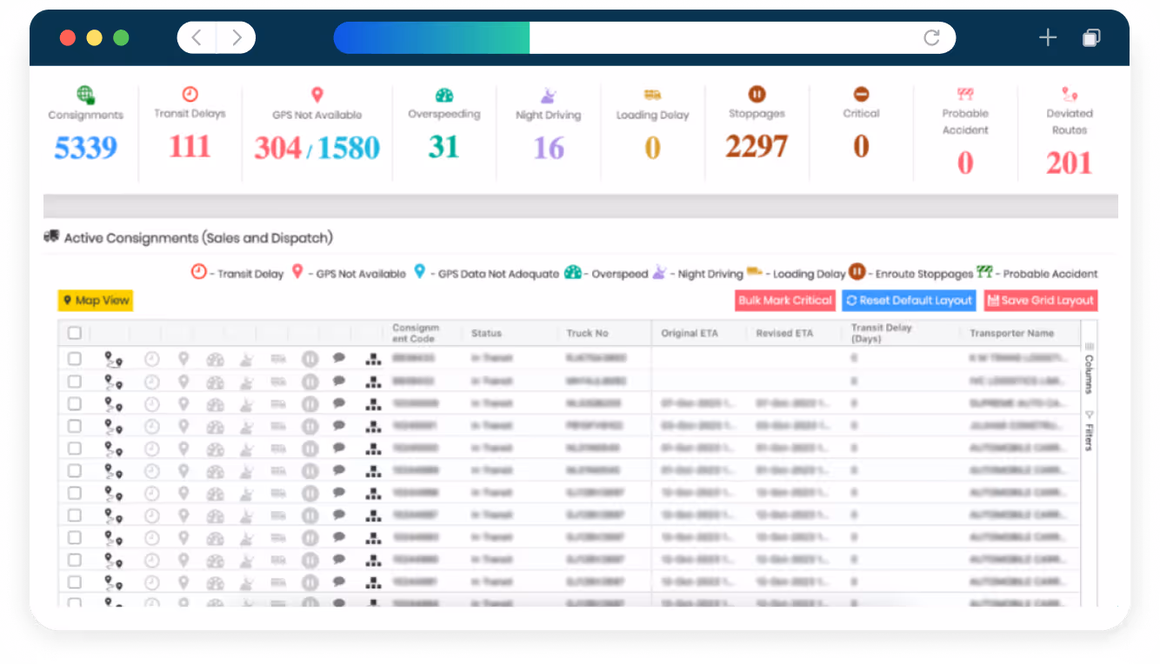This screenshot has height=664, width=1160.
Task: Click the blue GPS Data Not Adequate legend pin
Action: (x=420, y=272)
